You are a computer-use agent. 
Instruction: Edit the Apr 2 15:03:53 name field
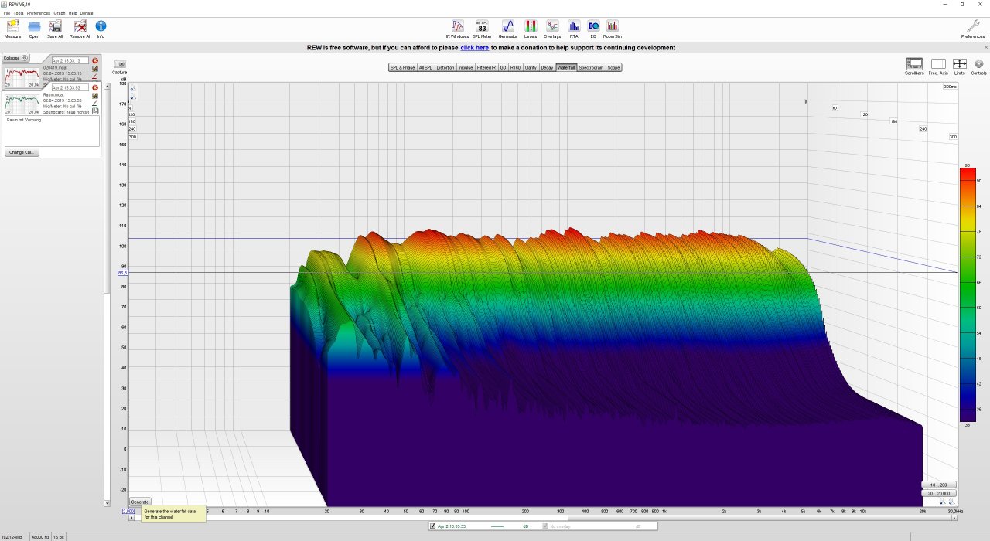pyautogui.click(x=70, y=87)
